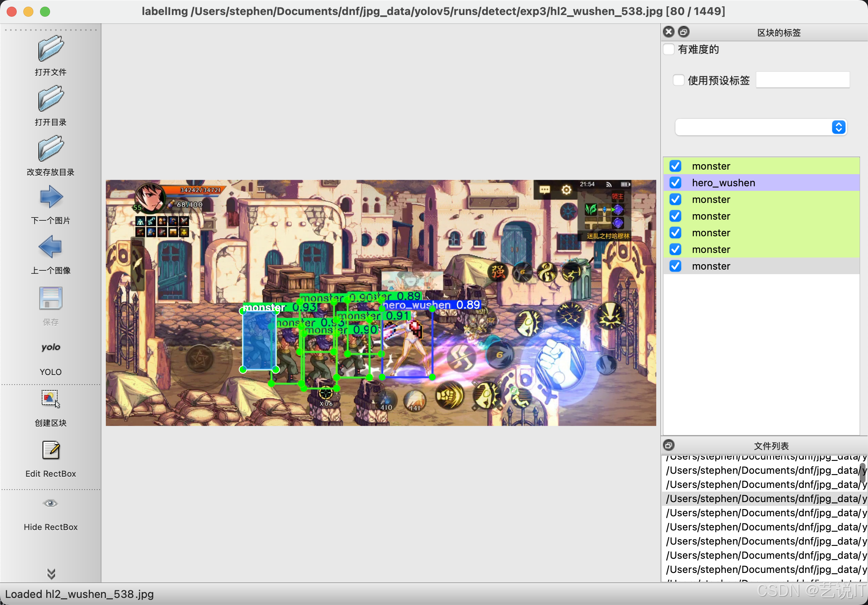Click the Edit RectBox icon
The width and height of the screenshot is (868, 605).
50,450
